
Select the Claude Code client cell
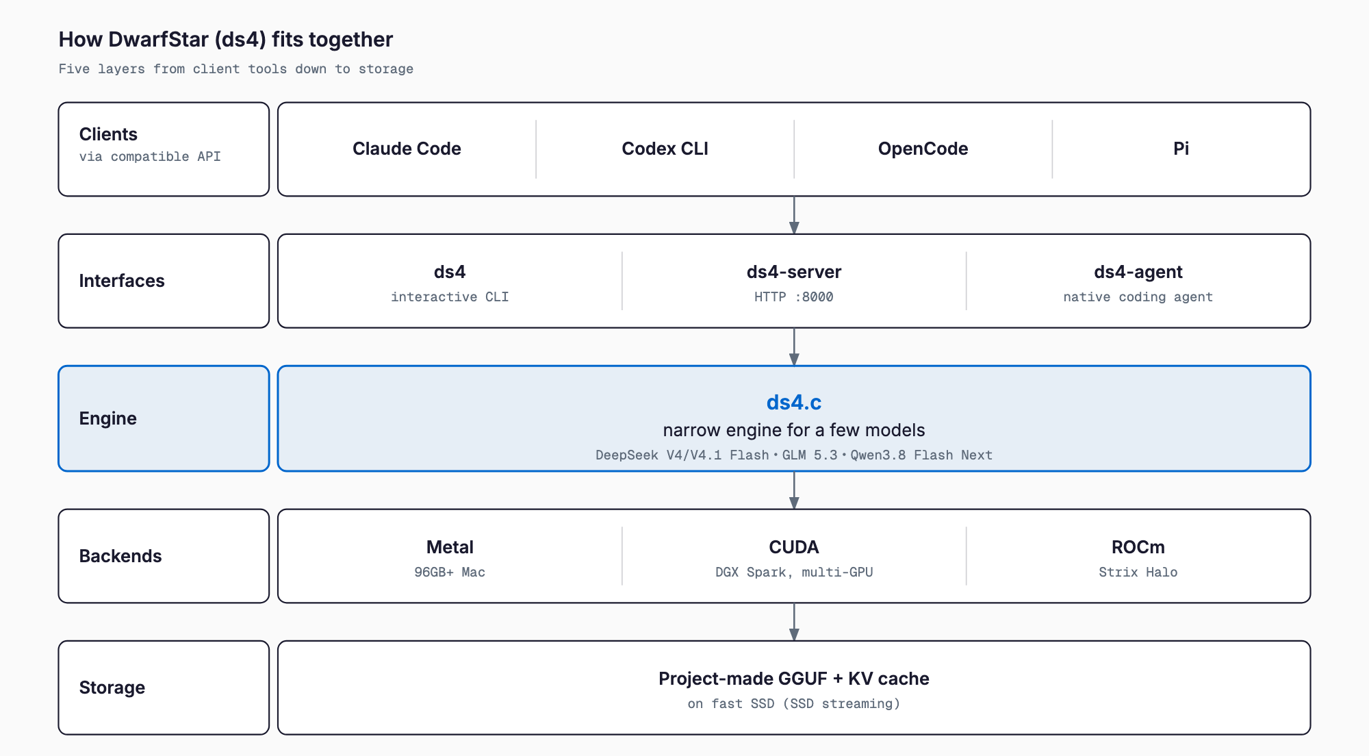[407, 149]
